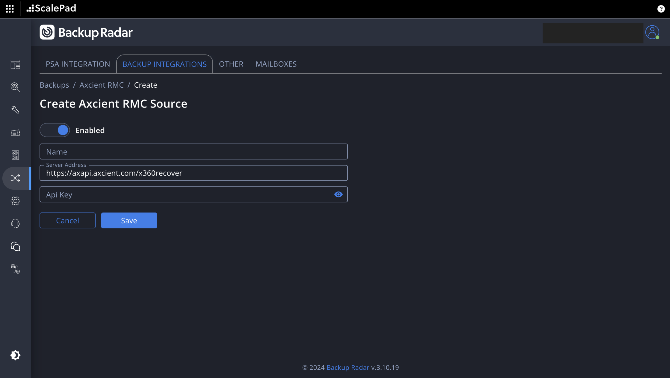Click into the Server Address field
670x378 pixels.
coord(194,173)
